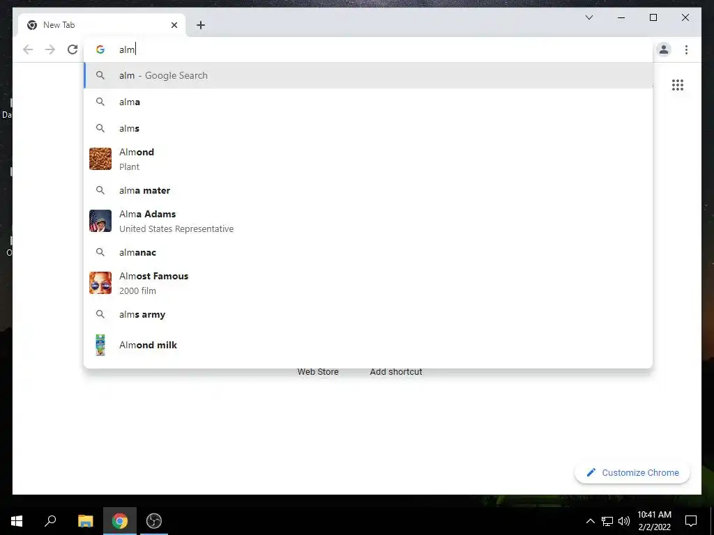
Task: Choose the 'alma' search suggestion
Action: click(368, 102)
